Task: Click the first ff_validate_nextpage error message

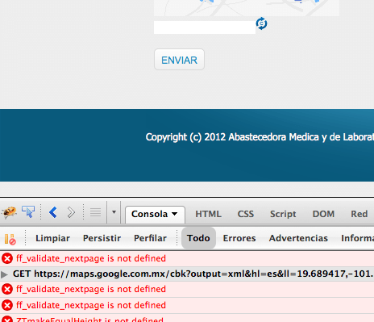Action: pos(91,258)
